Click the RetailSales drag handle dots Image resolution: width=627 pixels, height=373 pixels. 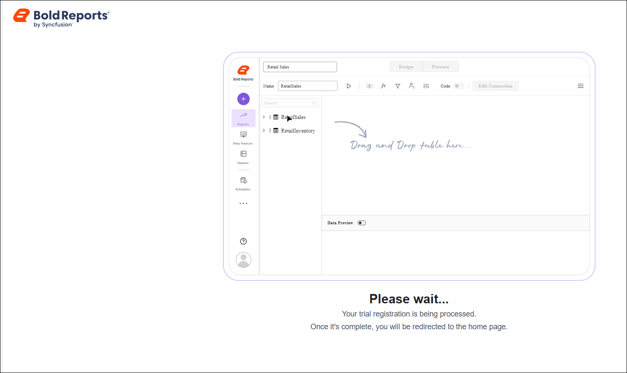coord(270,117)
